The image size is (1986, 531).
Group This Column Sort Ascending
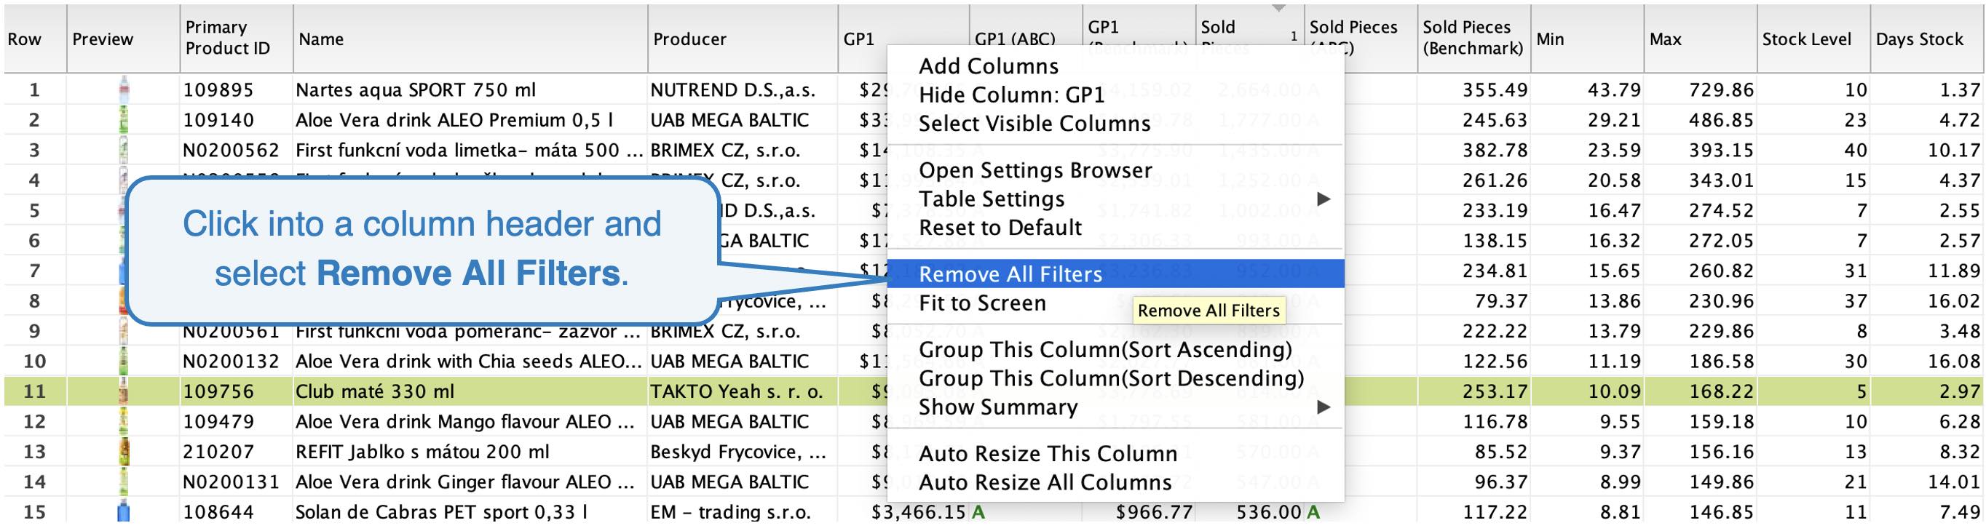tap(1105, 349)
